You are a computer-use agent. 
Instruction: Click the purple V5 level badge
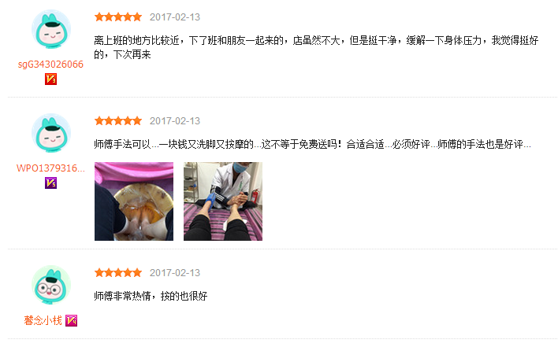[51, 183]
